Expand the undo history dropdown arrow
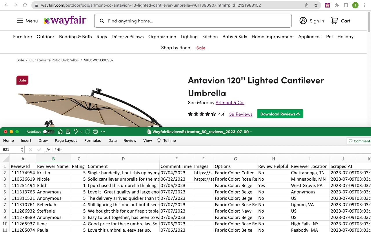 (x=81, y=132)
